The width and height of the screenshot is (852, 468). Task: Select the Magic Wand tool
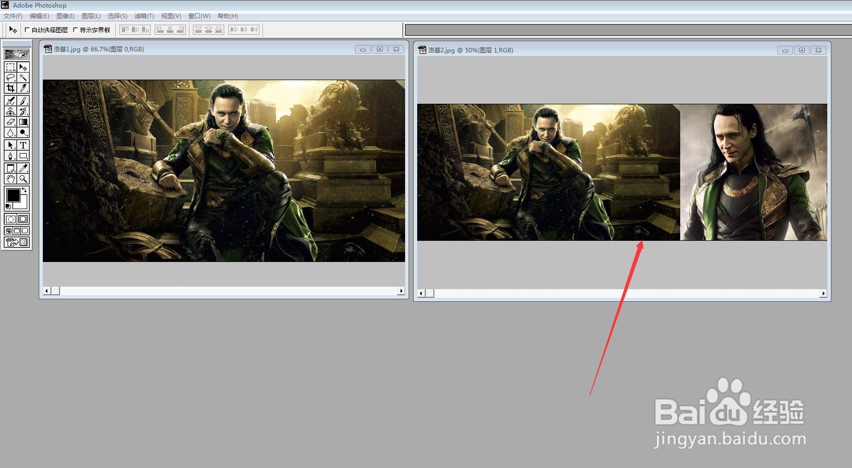[x=23, y=78]
